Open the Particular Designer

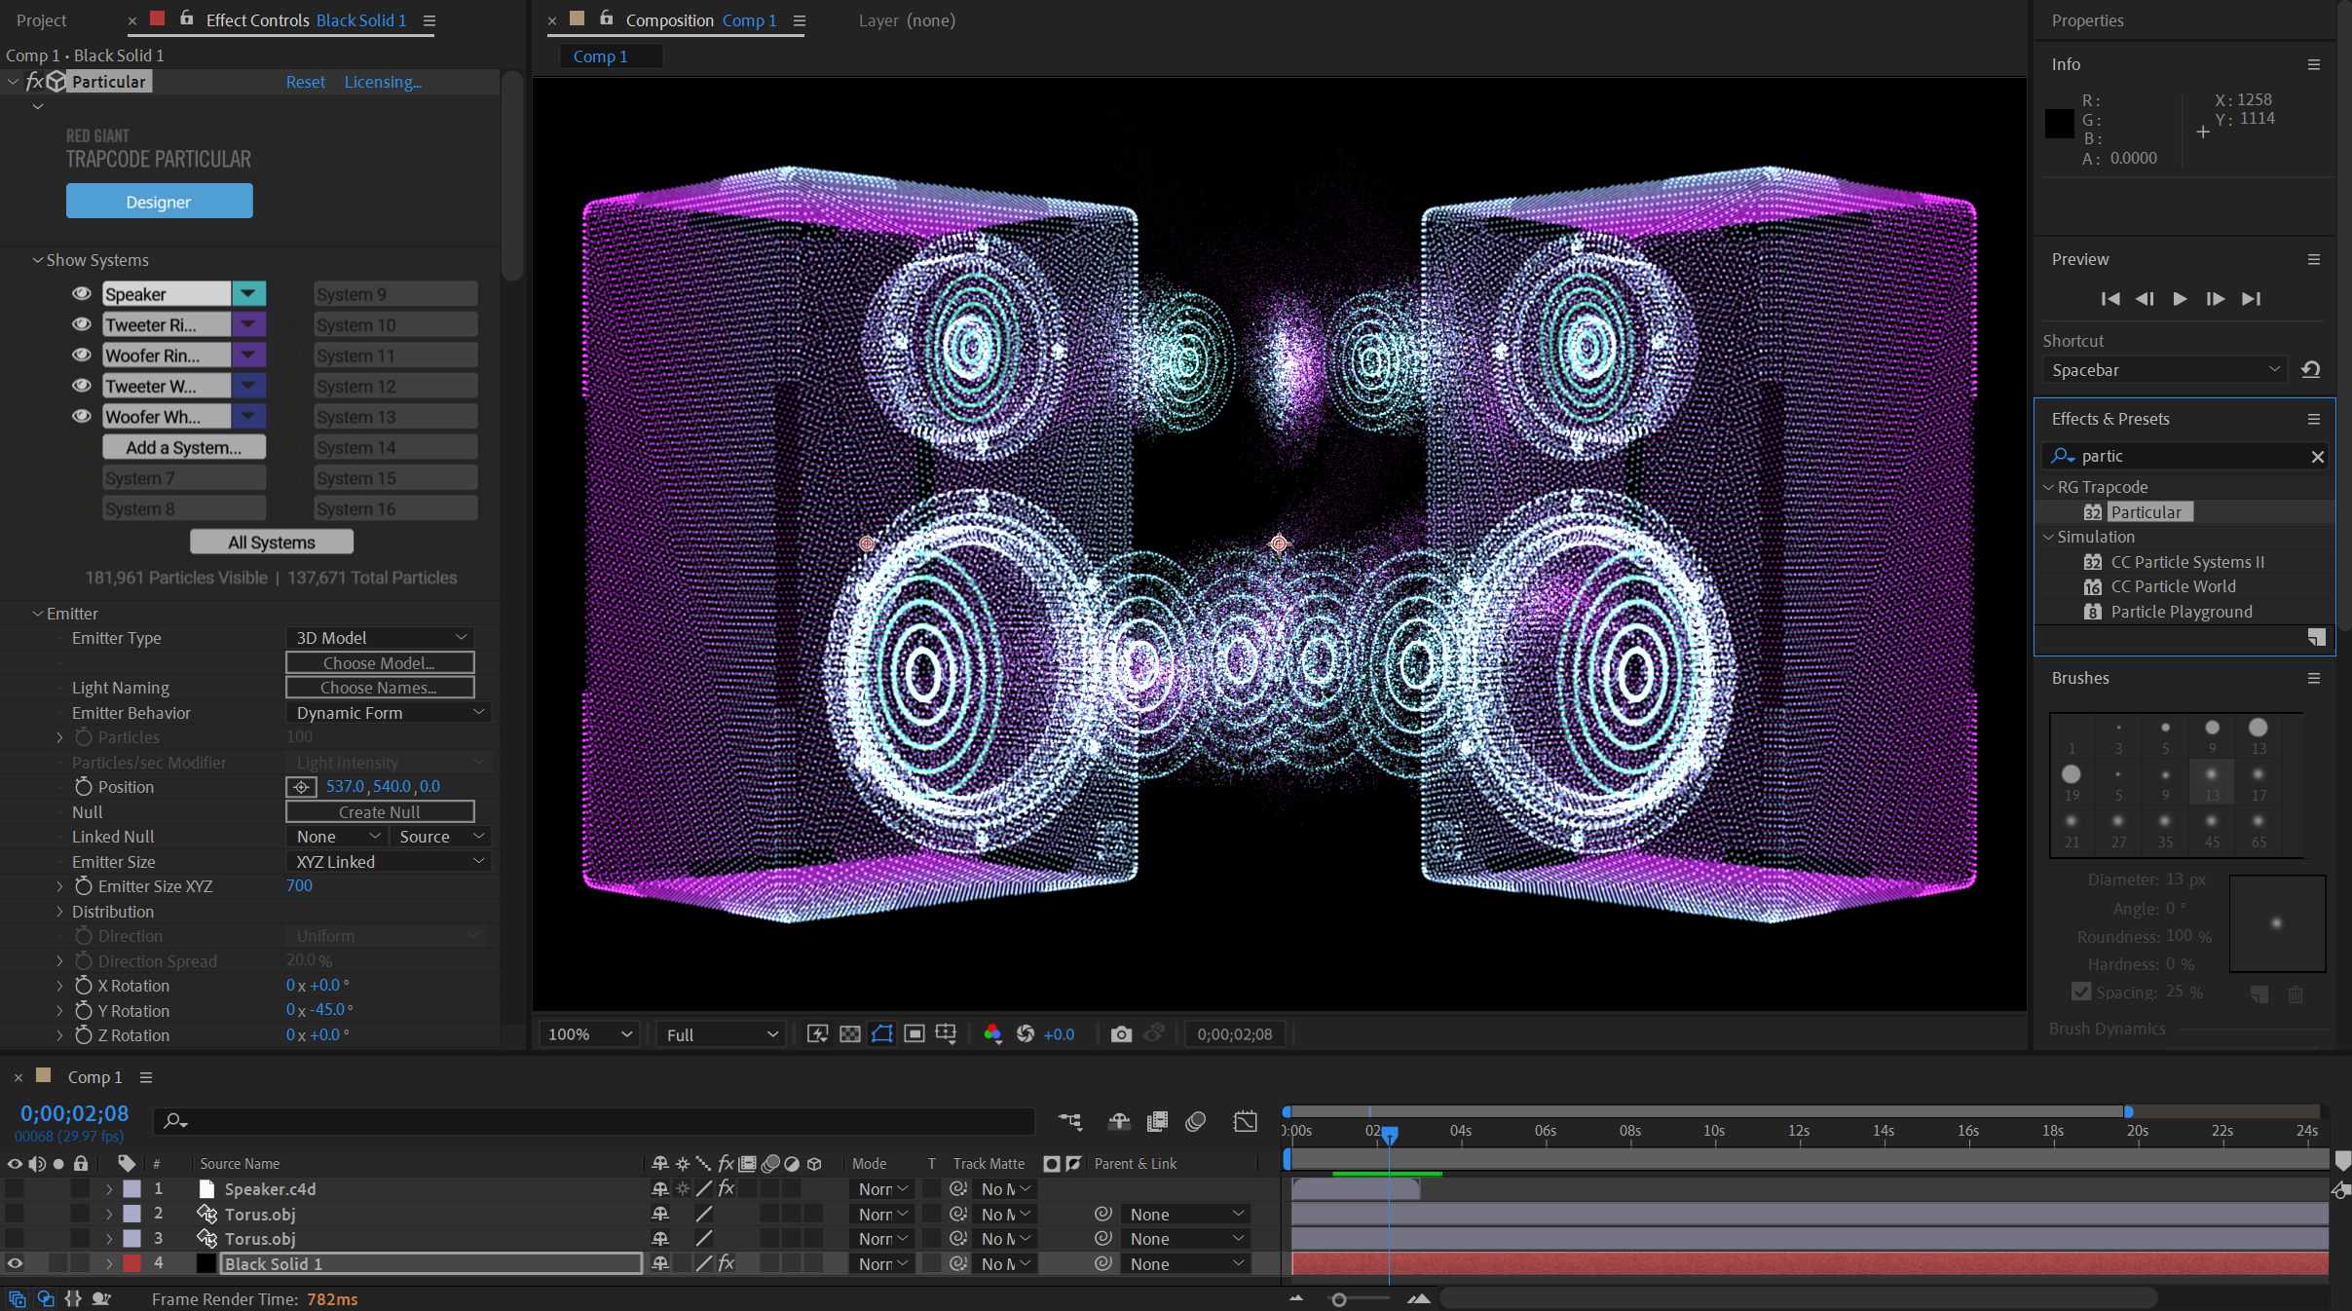[x=159, y=202]
